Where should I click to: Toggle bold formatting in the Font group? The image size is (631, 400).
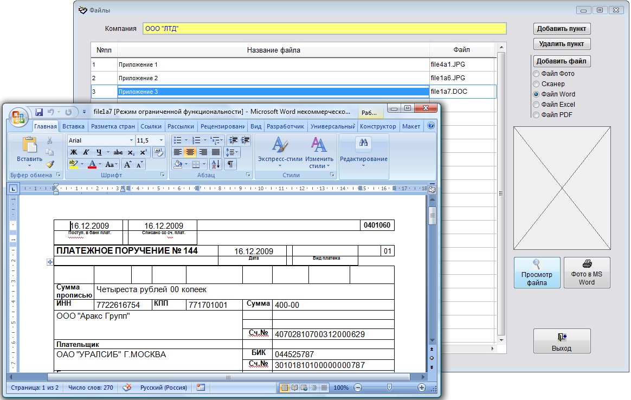point(74,152)
